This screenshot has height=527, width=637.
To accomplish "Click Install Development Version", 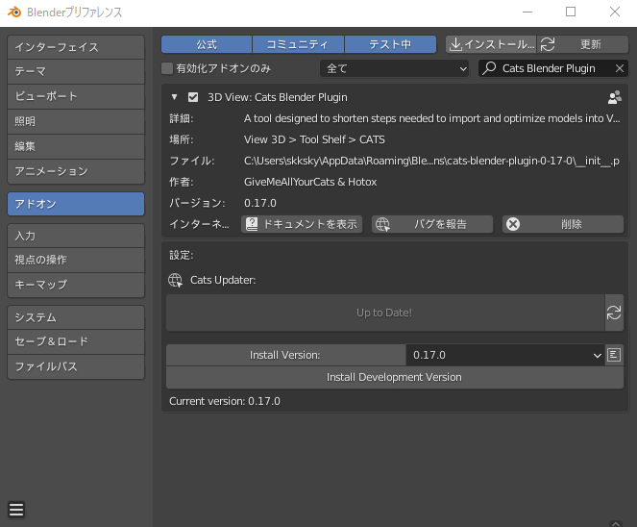I will coord(395,377).
